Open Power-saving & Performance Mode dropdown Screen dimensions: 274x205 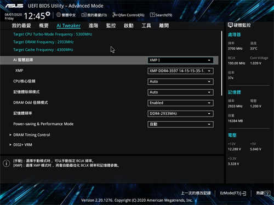180,124
